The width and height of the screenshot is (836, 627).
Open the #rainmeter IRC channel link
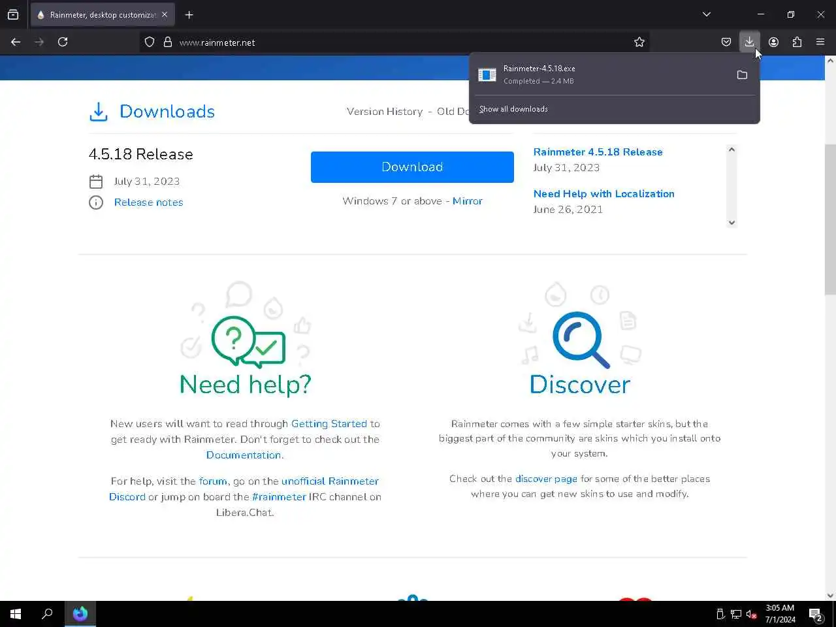[279, 497]
